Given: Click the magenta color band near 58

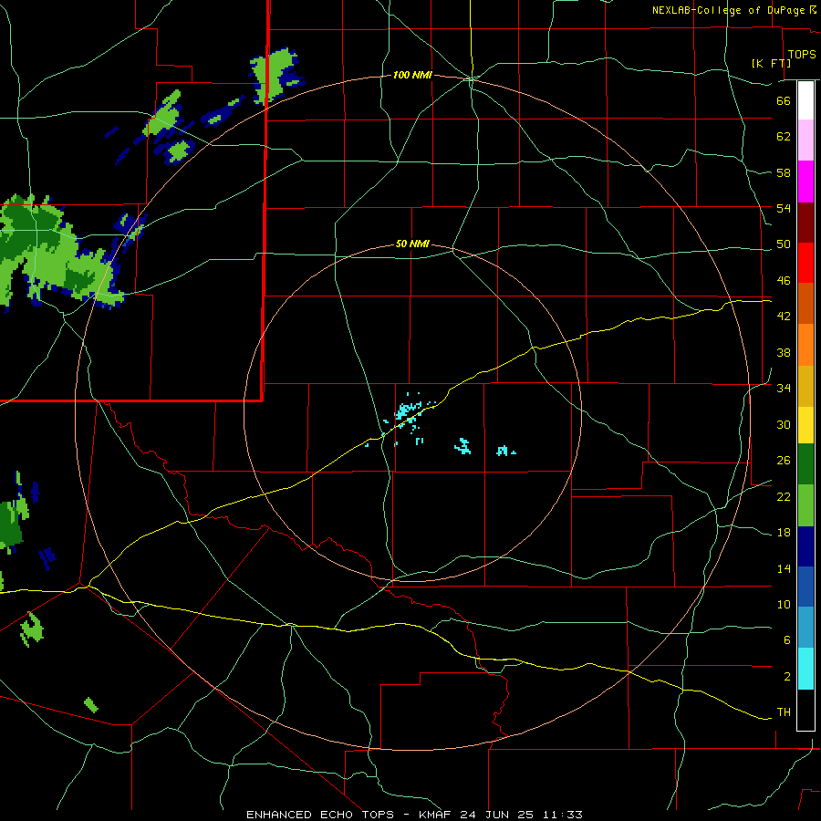Looking at the screenshot, I should tap(805, 182).
